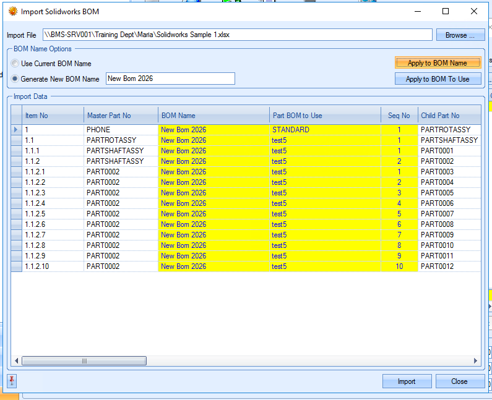Click the Import File path field
Screen dimensions: 492x400
coord(237,35)
